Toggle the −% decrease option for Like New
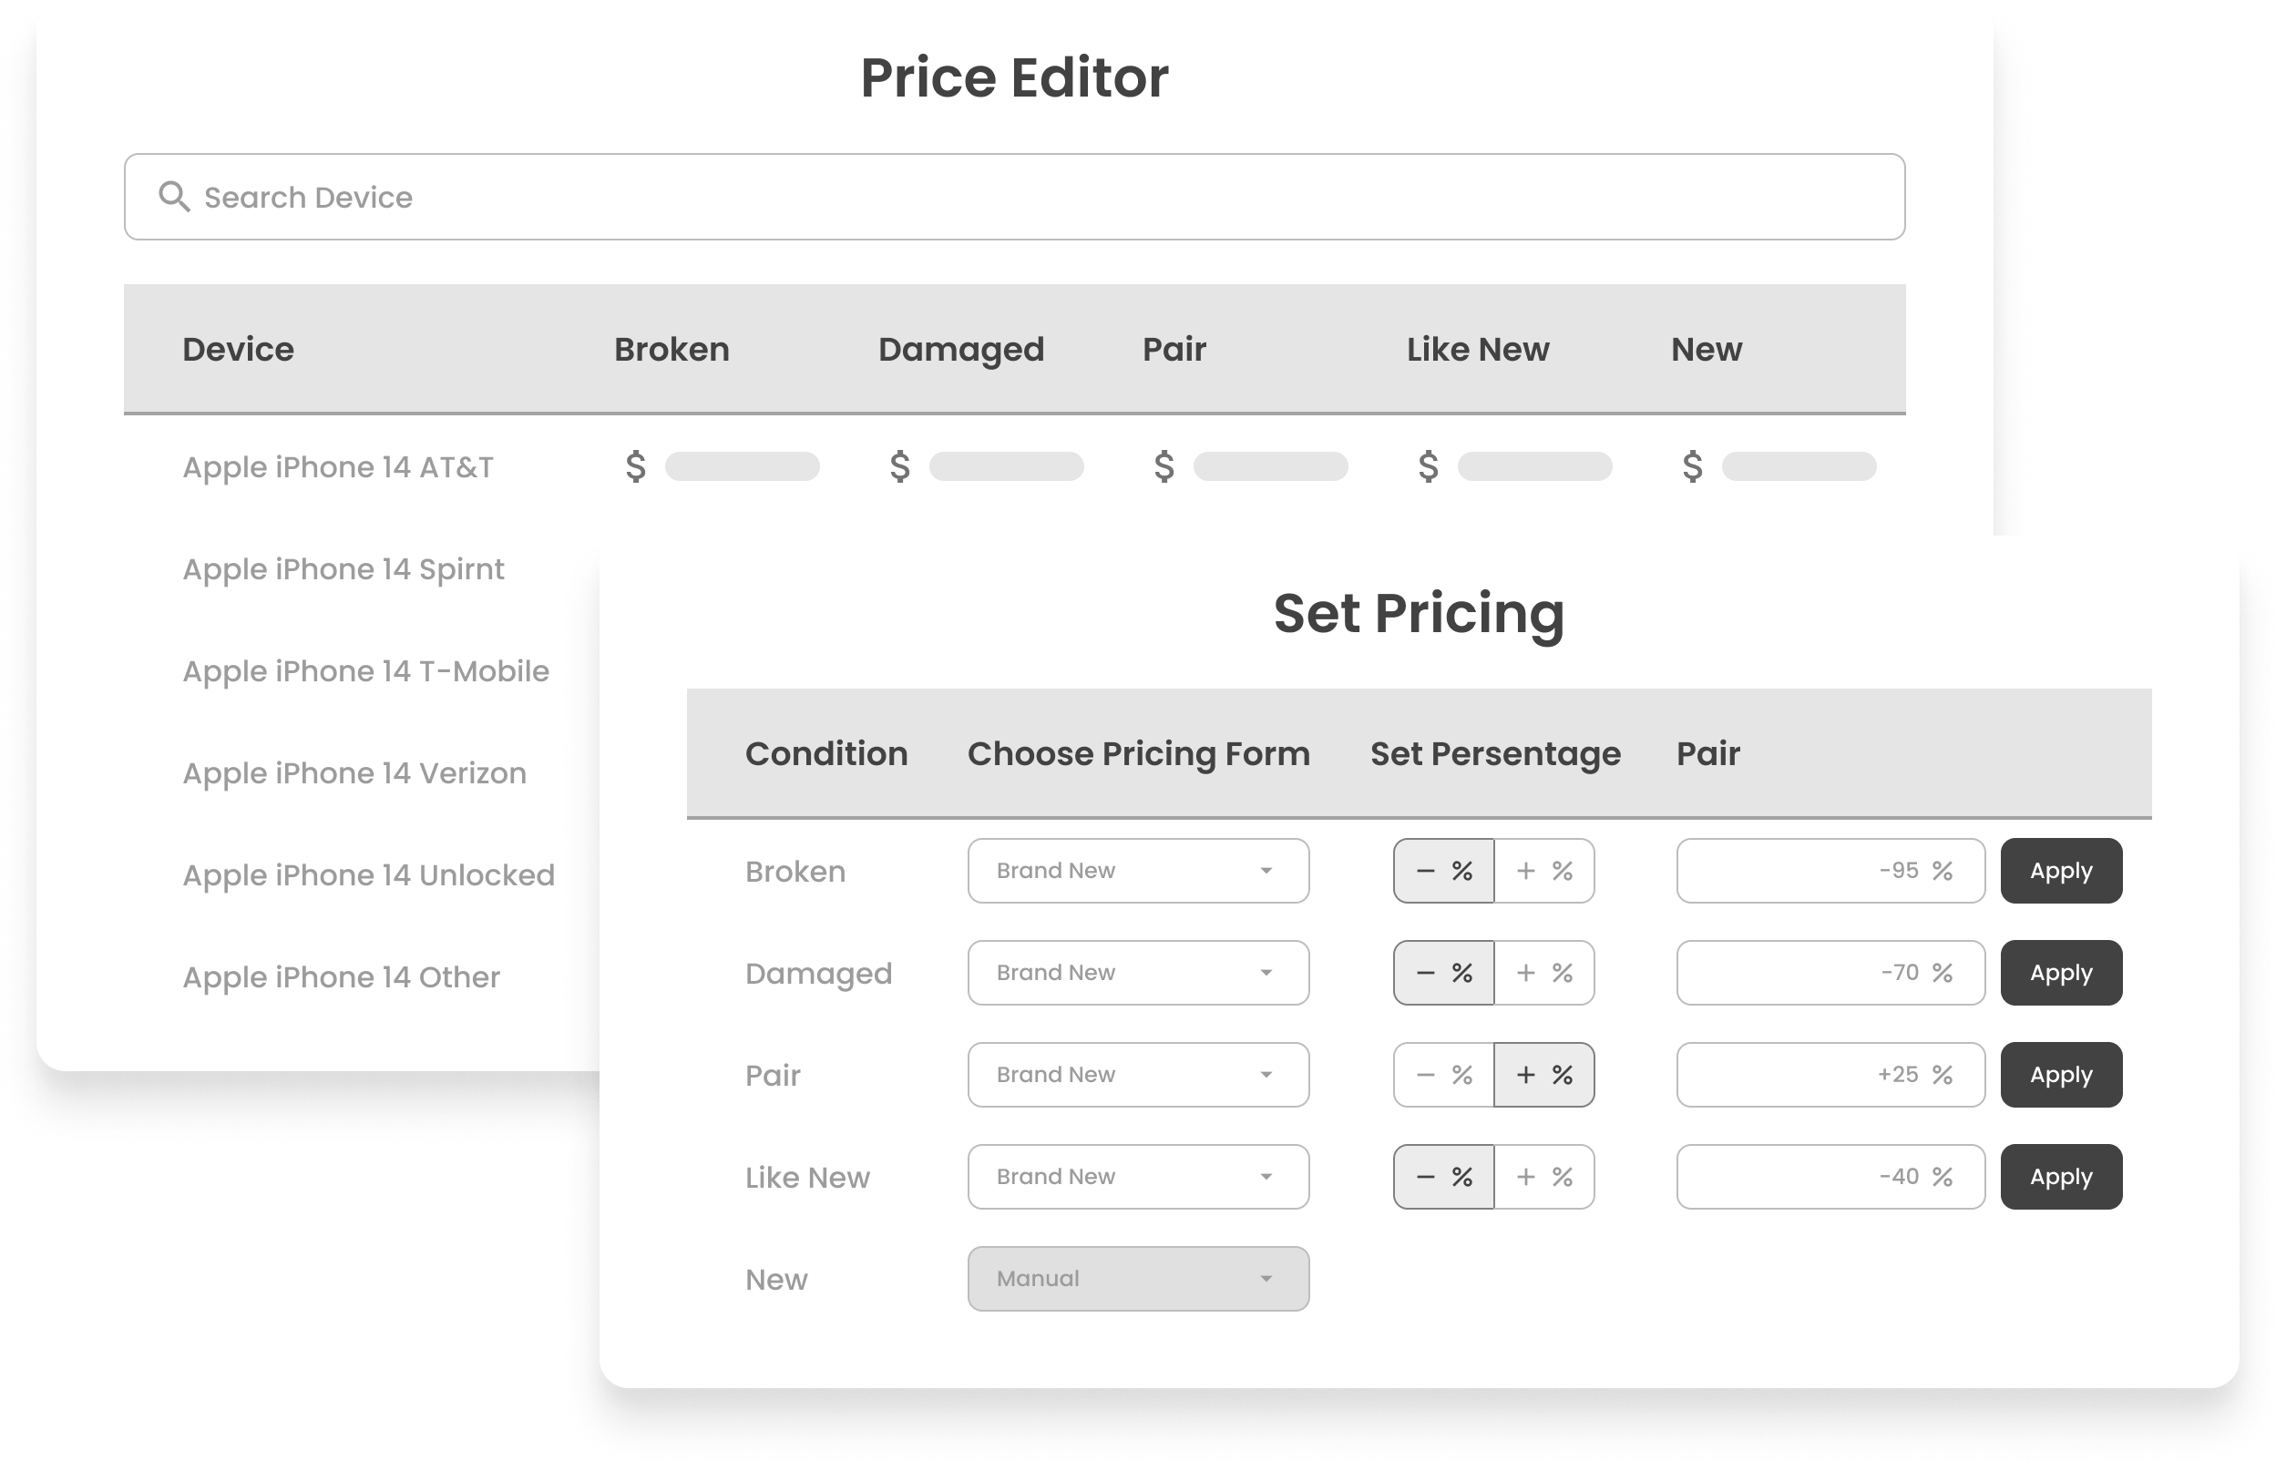The image size is (2276, 1461). [x=1442, y=1177]
